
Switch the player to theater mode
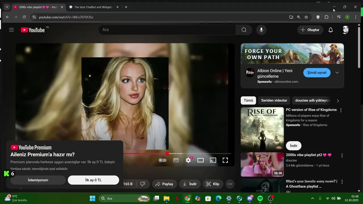[x=201, y=160]
